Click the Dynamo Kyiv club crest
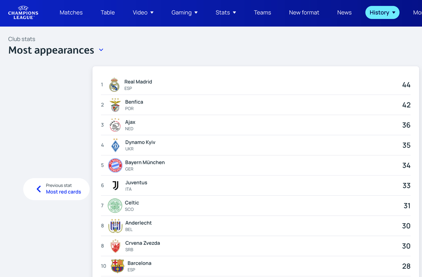The width and height of the screenshot is (422, 277). coord(115,145)
